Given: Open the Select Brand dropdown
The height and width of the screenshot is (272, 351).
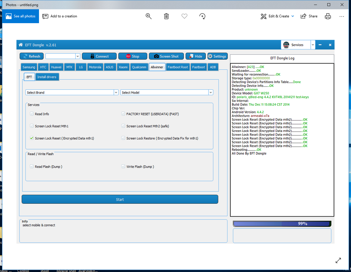Looking at the screenshot, I should tap(72, 92).
